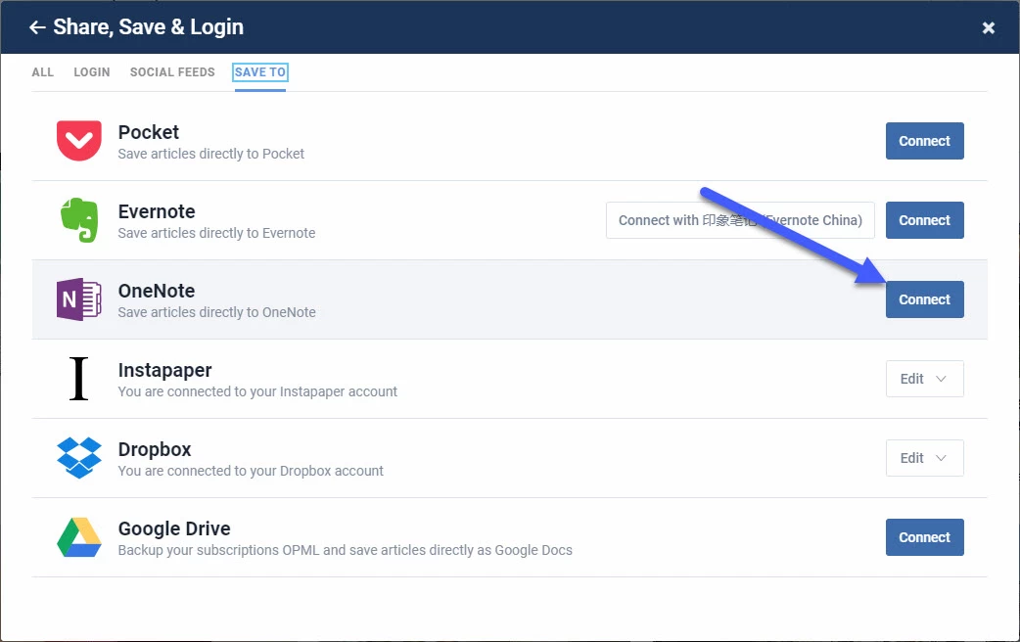Screen dimensions: 1020x642
Task: Click the Dropbox logo icon
Action: [78, 458]
